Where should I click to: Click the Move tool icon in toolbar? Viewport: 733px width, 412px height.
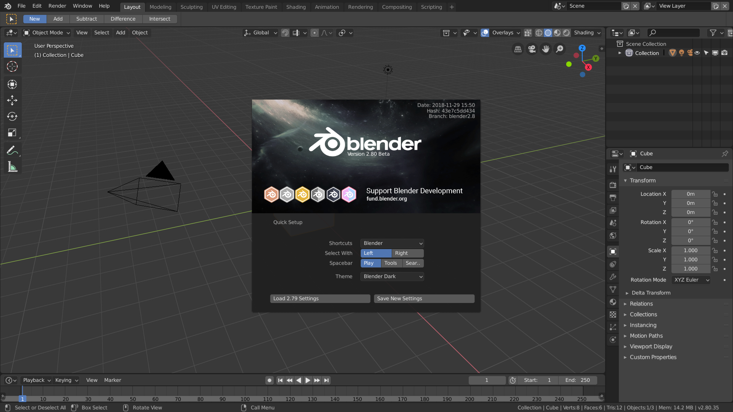13,100
